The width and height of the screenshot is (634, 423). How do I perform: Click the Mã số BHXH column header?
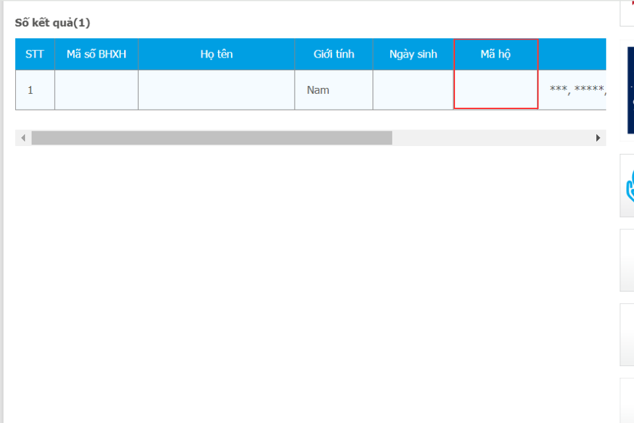[x=96, y=54]
